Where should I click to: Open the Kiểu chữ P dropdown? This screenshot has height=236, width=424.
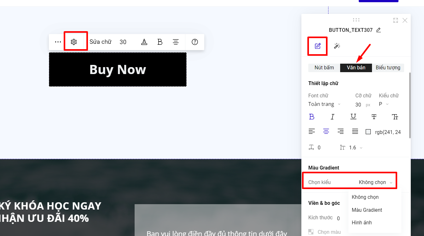click(x=384, y=104)
